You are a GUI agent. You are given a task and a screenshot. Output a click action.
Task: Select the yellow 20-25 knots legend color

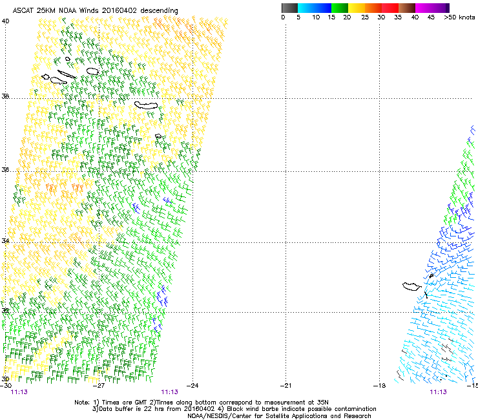click(x=357, y=8)
